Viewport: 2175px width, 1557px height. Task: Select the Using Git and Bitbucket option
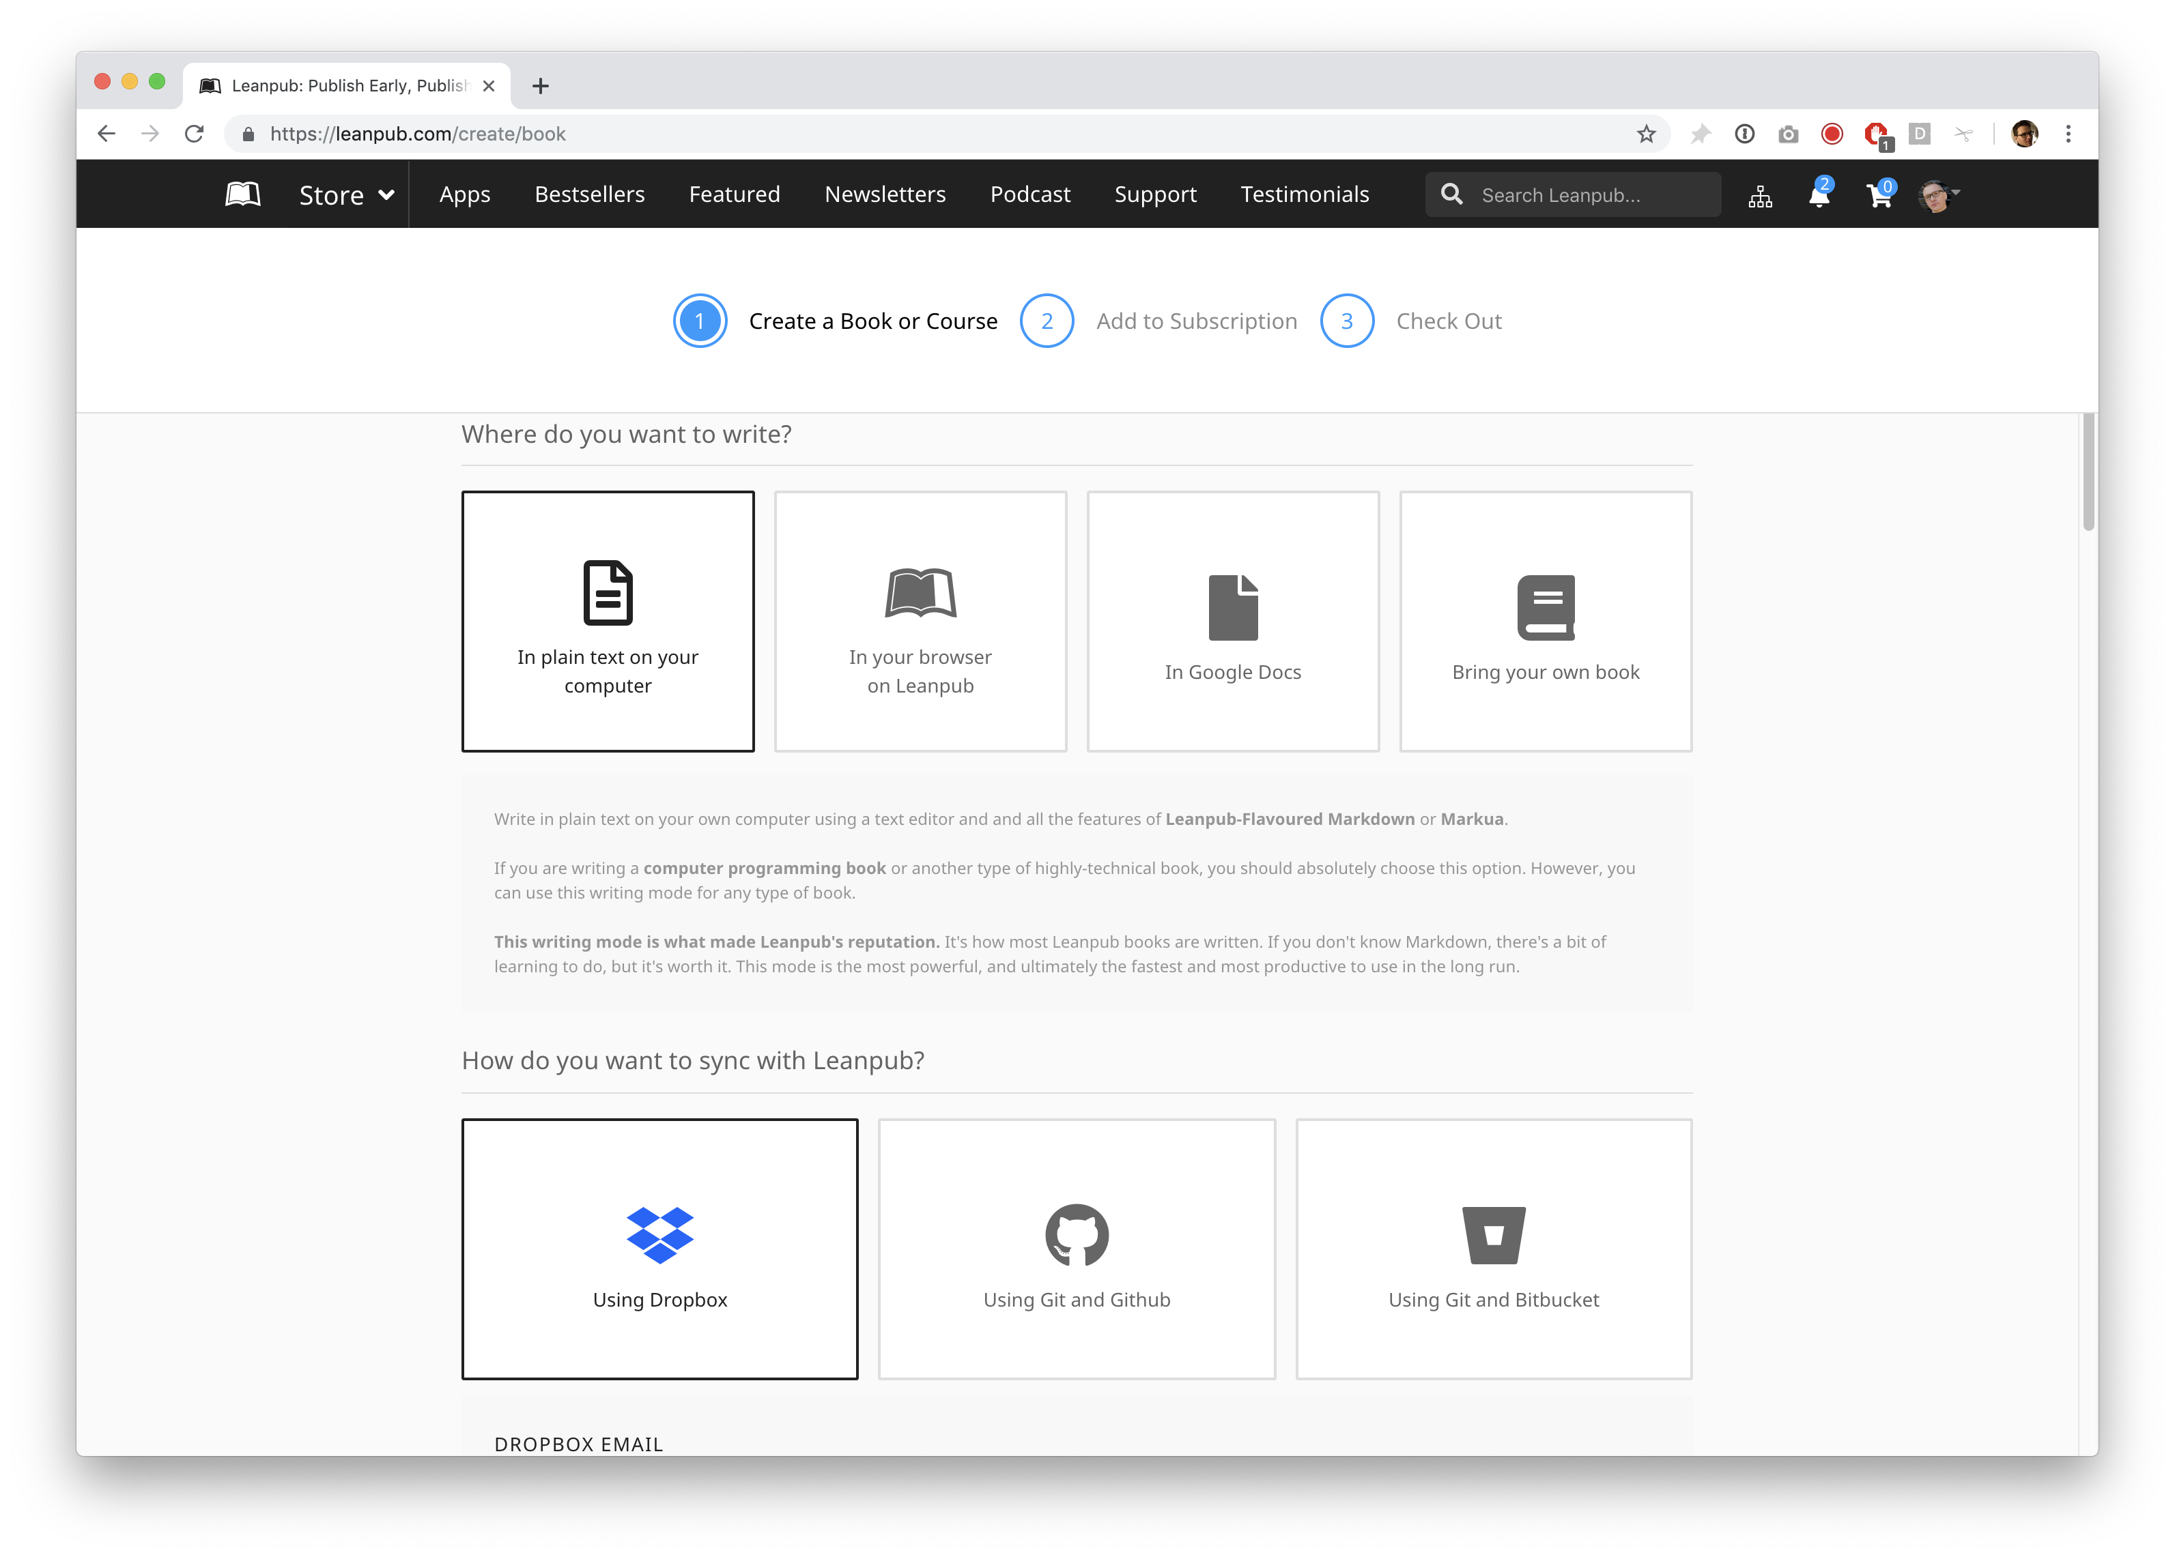1493,1249
